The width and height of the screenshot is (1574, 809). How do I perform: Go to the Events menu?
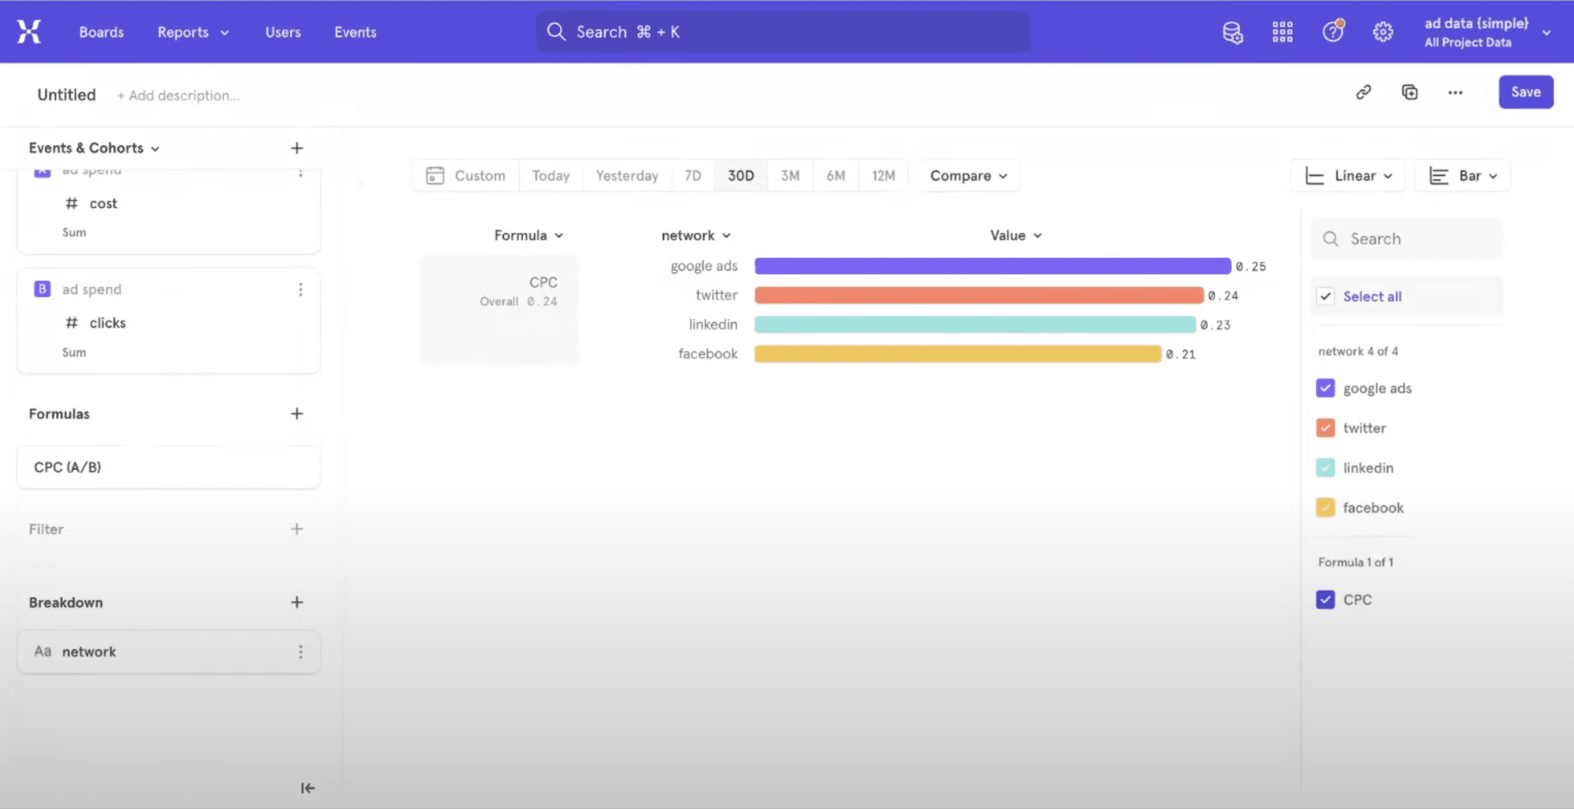click(355, 32)
